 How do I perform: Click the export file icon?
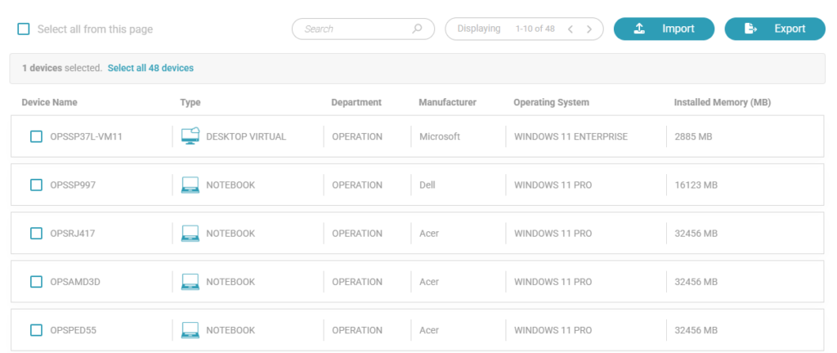click(x=750, y=29)
